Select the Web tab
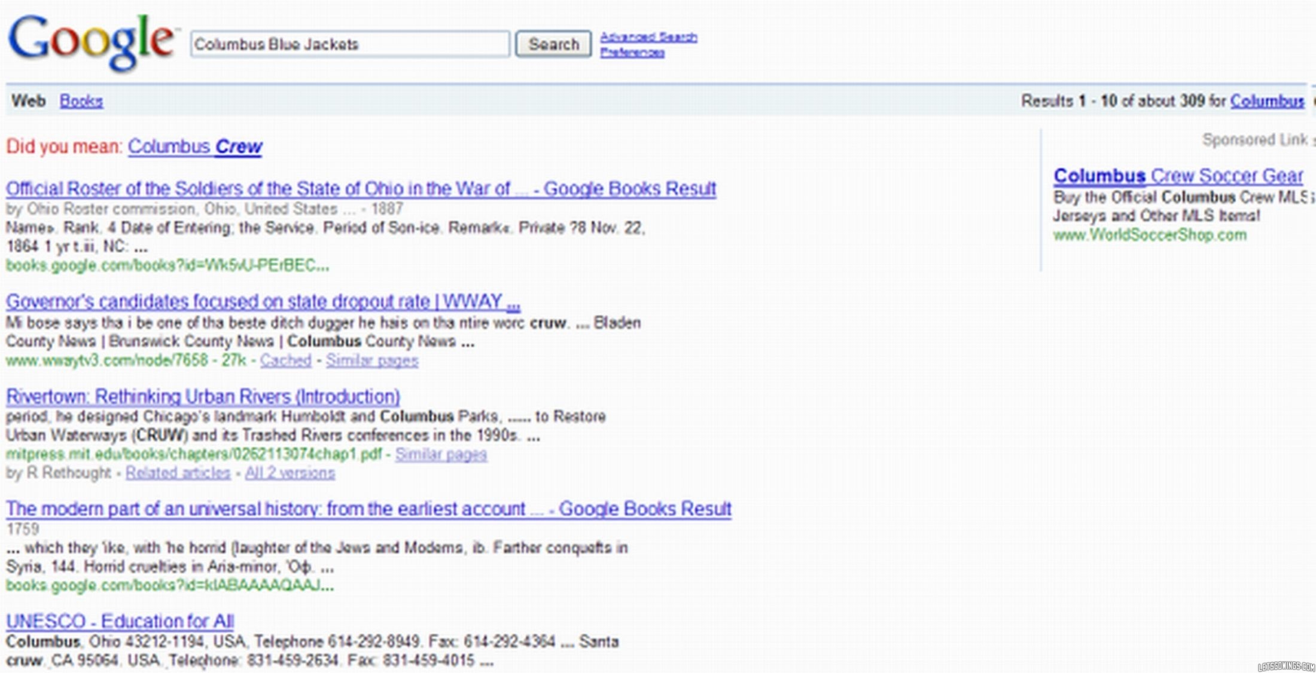The height and width of the screenshot is (673, 1316). 28,101
